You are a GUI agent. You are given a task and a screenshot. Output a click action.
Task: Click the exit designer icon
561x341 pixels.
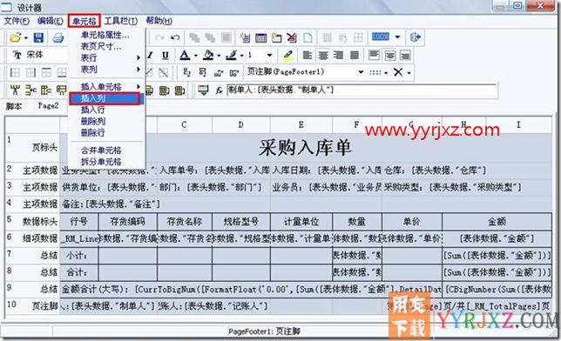416,37
